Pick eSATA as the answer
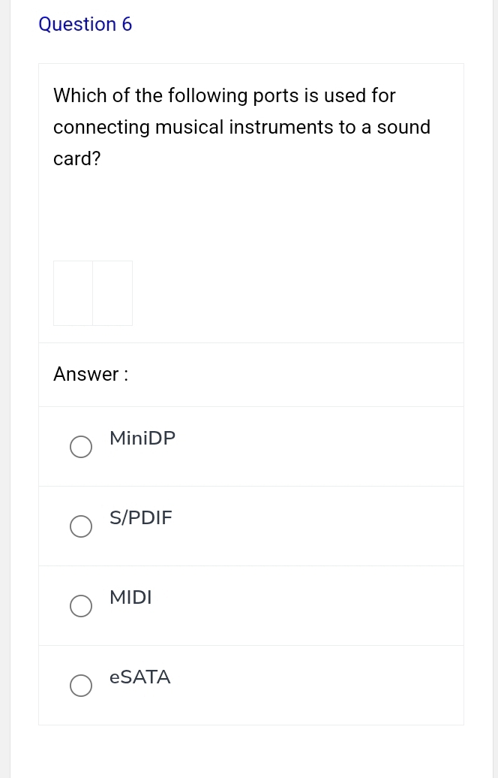This screenshot has width=498, height=778. coord(81,686)
